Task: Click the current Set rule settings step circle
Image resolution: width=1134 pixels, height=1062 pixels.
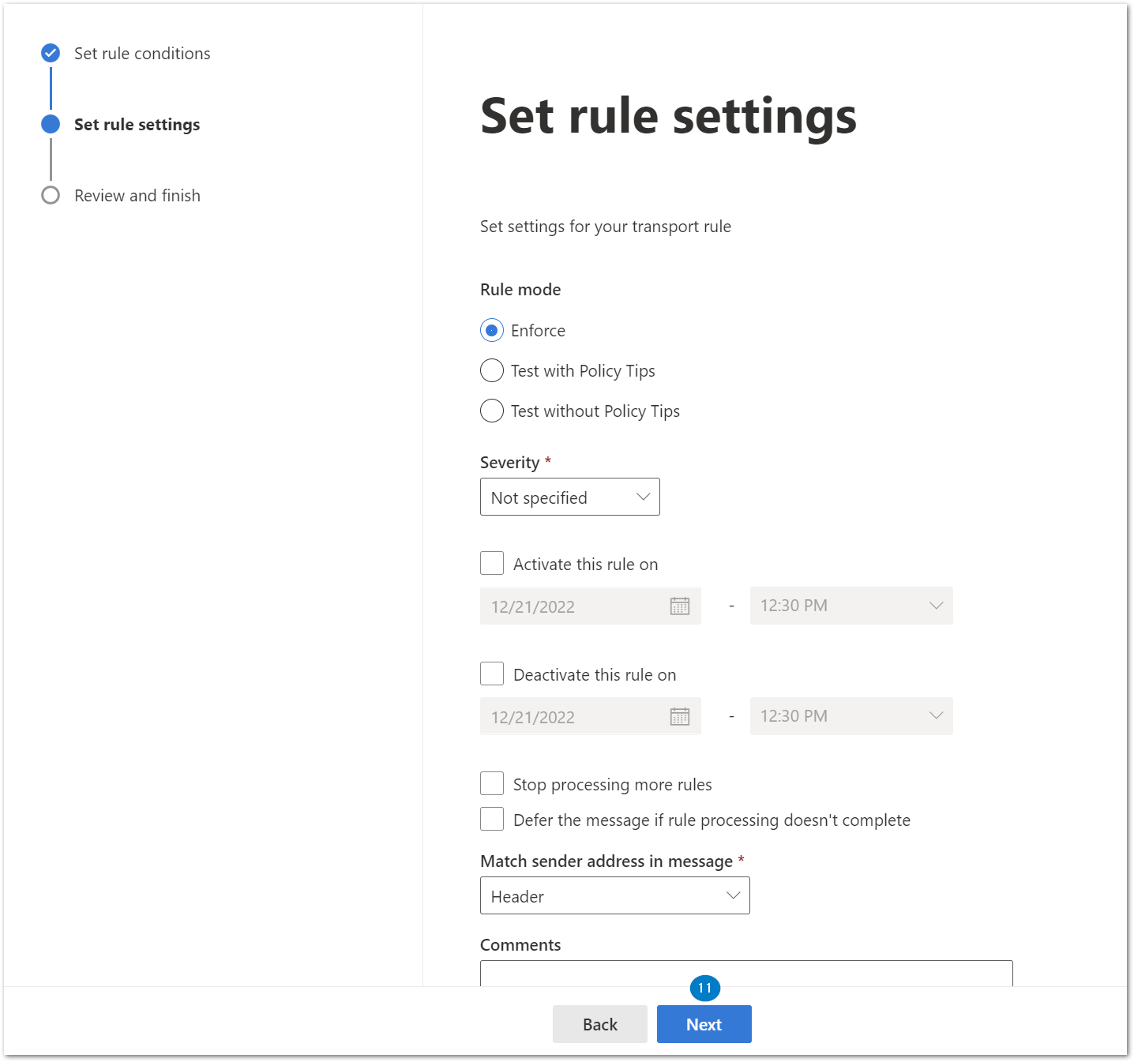Action: click(51, 124)
